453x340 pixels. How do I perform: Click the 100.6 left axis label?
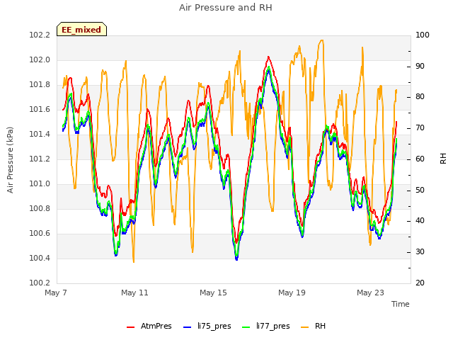[40, 234]
